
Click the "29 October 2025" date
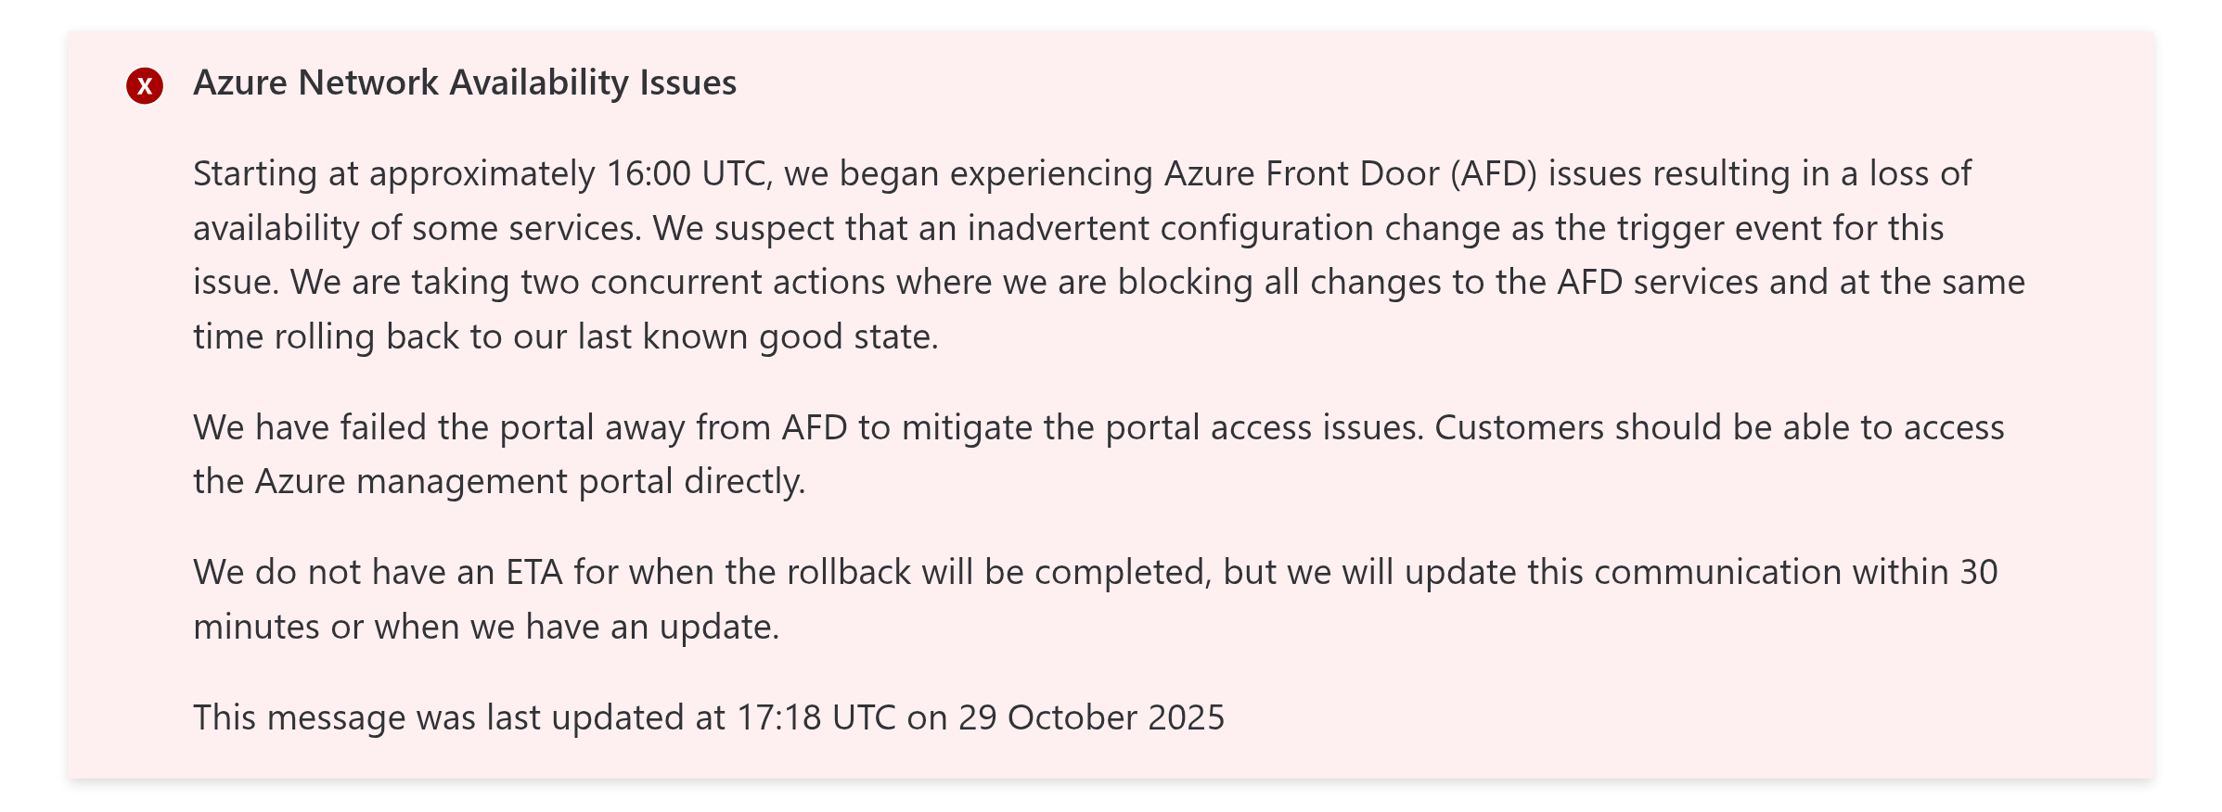tap(1091, 718)
